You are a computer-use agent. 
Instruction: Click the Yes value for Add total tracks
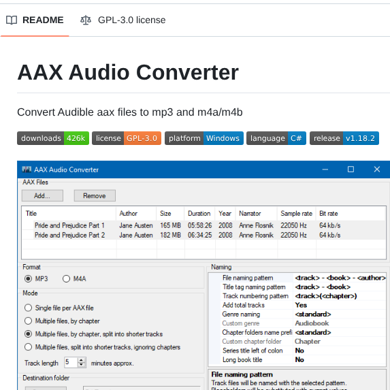(301, 305)
